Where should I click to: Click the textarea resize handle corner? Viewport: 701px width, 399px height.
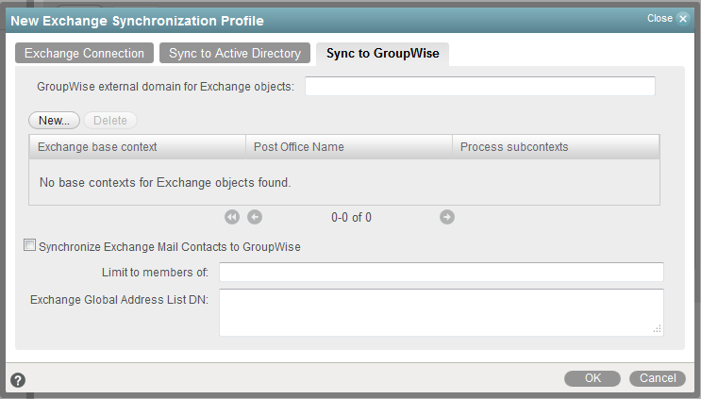[x=657, y=328]
